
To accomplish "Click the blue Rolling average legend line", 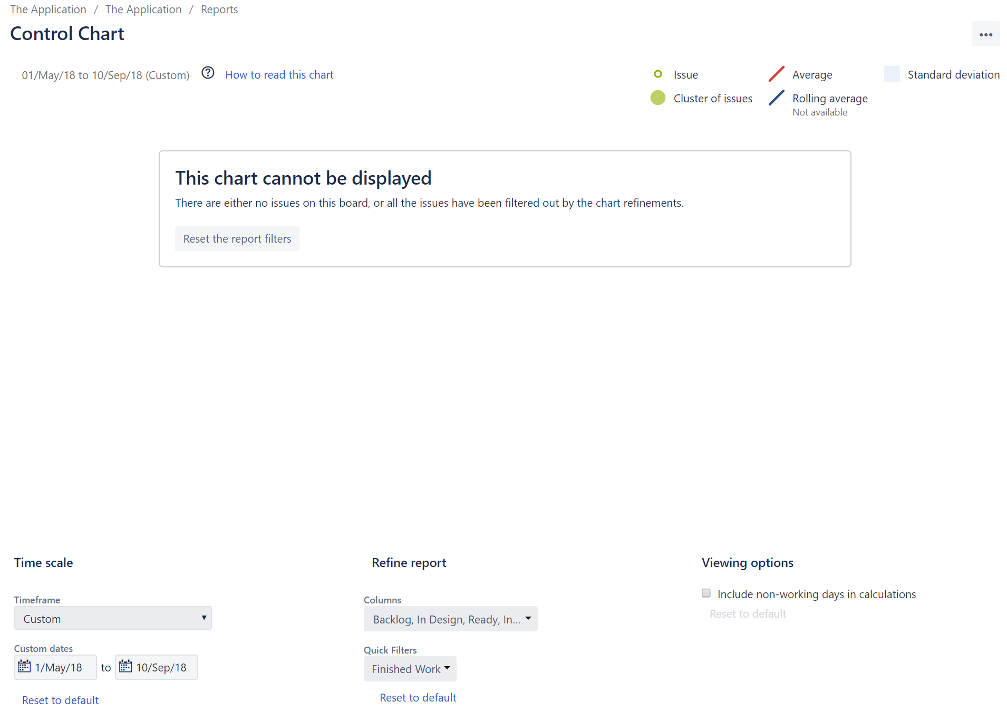I will 776,98.
